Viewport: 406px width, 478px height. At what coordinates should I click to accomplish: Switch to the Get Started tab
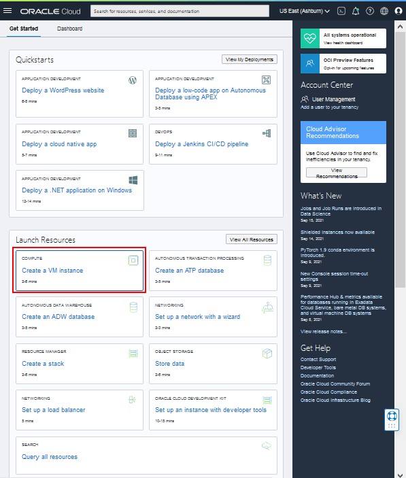point(24,29)
